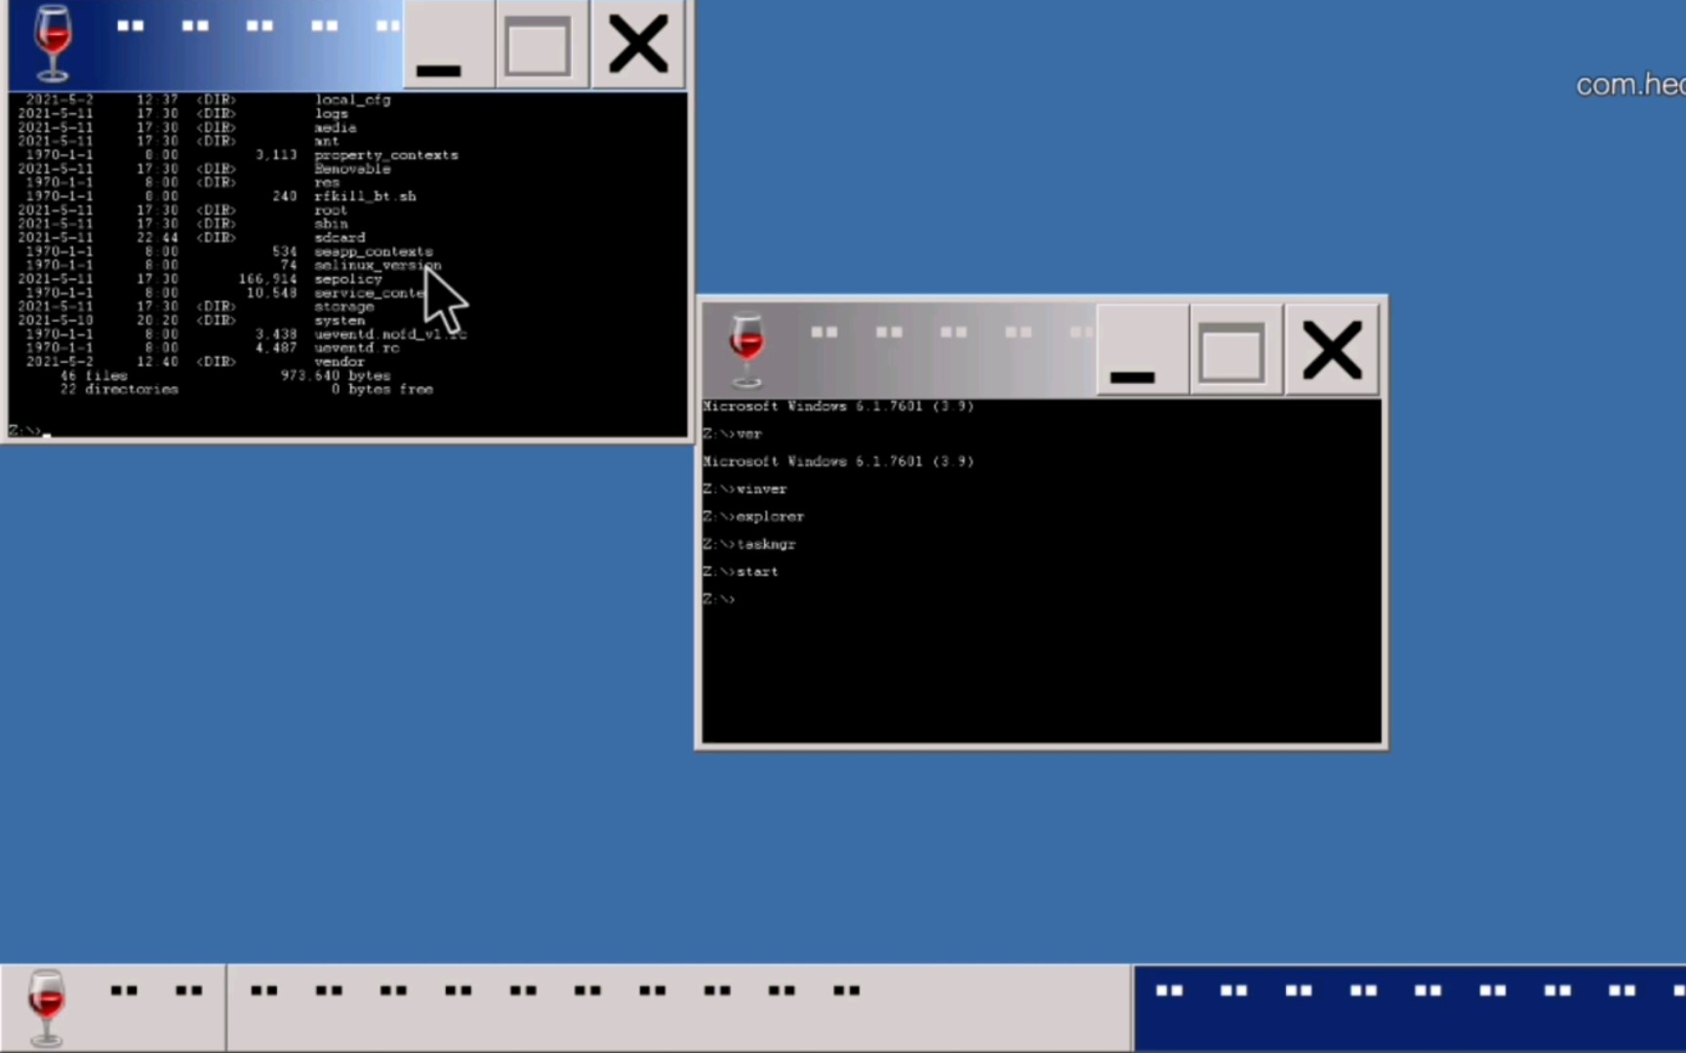The image size is (1686, 1053).
Task: Click the local_cfg directory entry
Action: [352, 99]
